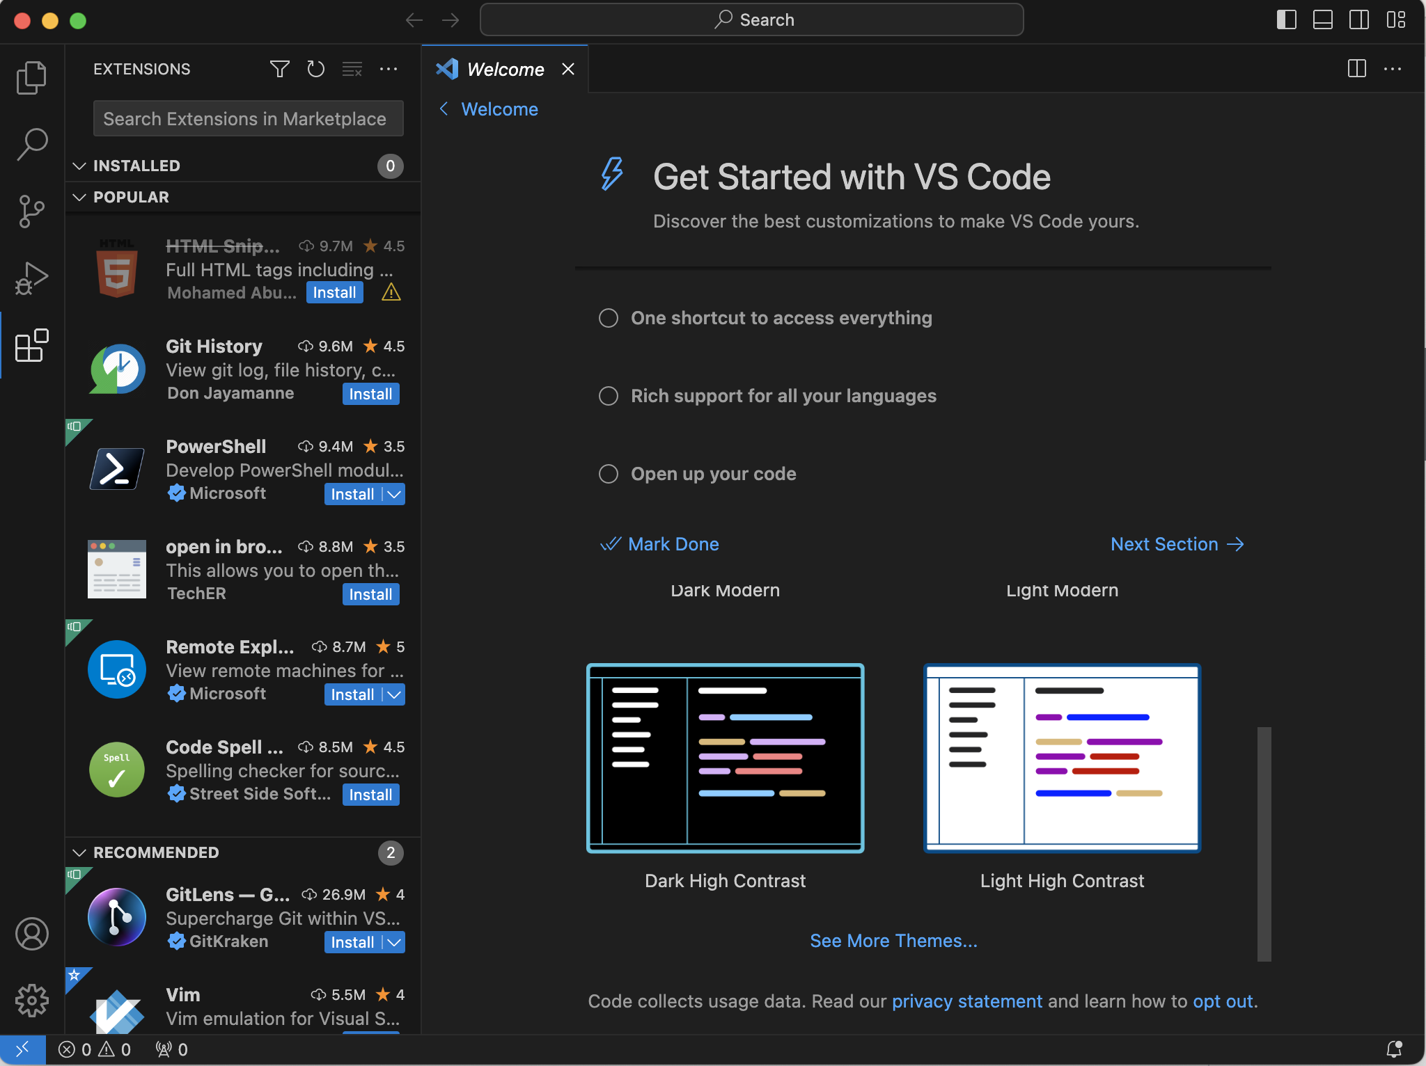Toggle panel layout icon
Viewport: 1426px width, 1066px height.
(1322, 19)
